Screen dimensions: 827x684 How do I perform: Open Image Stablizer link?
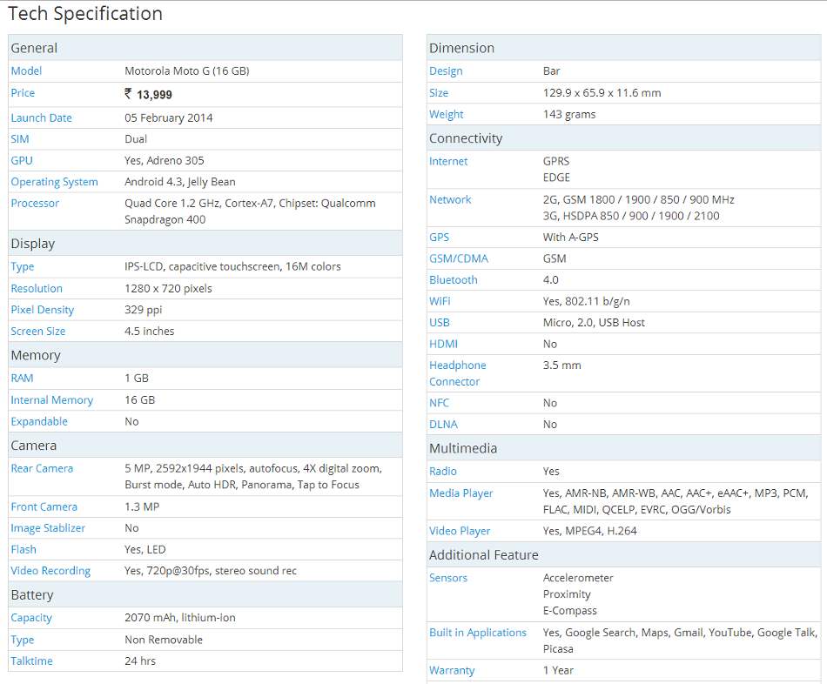click(48, 528)
